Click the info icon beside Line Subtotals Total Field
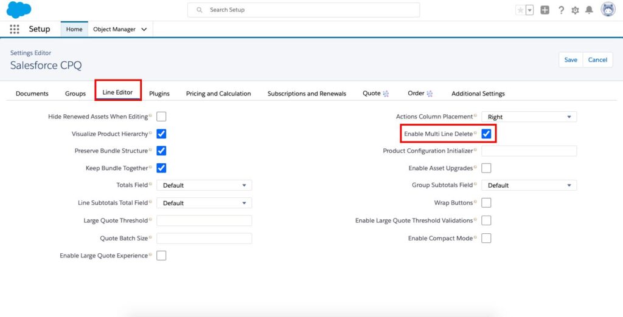The width and height of the screenshot is (623, 317). coord(150,202)
